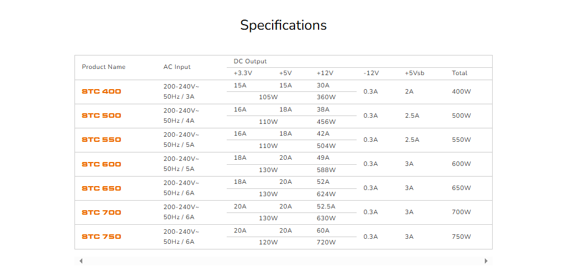The width and height of the screenshot is (580, 273).
Task: Click the horizontal scrollbar track under the table
Action: (283, 261)
